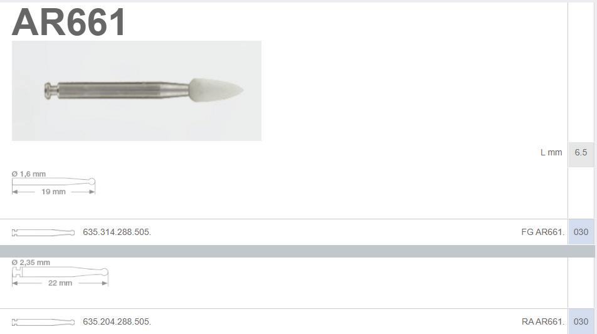Click the gray separator bar between shank types
This screenshot has height=334, width=597.
[x=297, y=251]
